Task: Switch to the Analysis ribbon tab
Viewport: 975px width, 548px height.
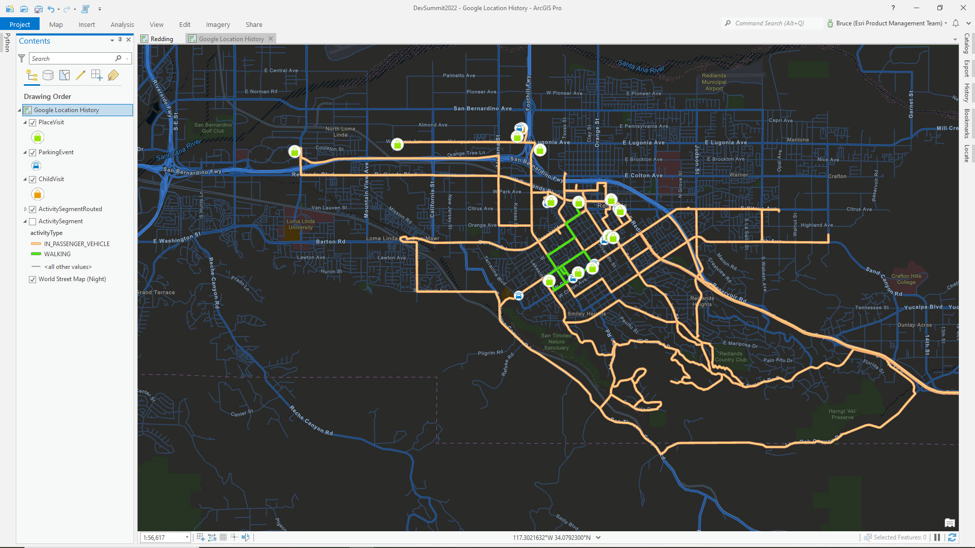Action: click(122, 24)
